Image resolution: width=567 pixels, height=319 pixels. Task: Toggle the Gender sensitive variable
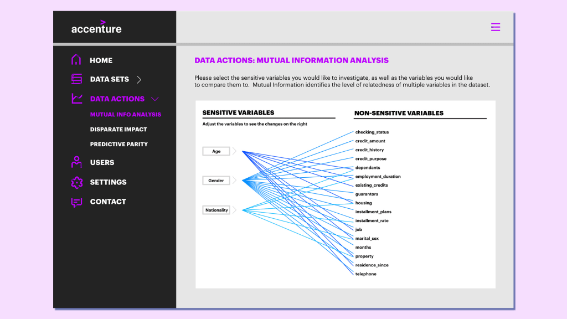[216, 180]
